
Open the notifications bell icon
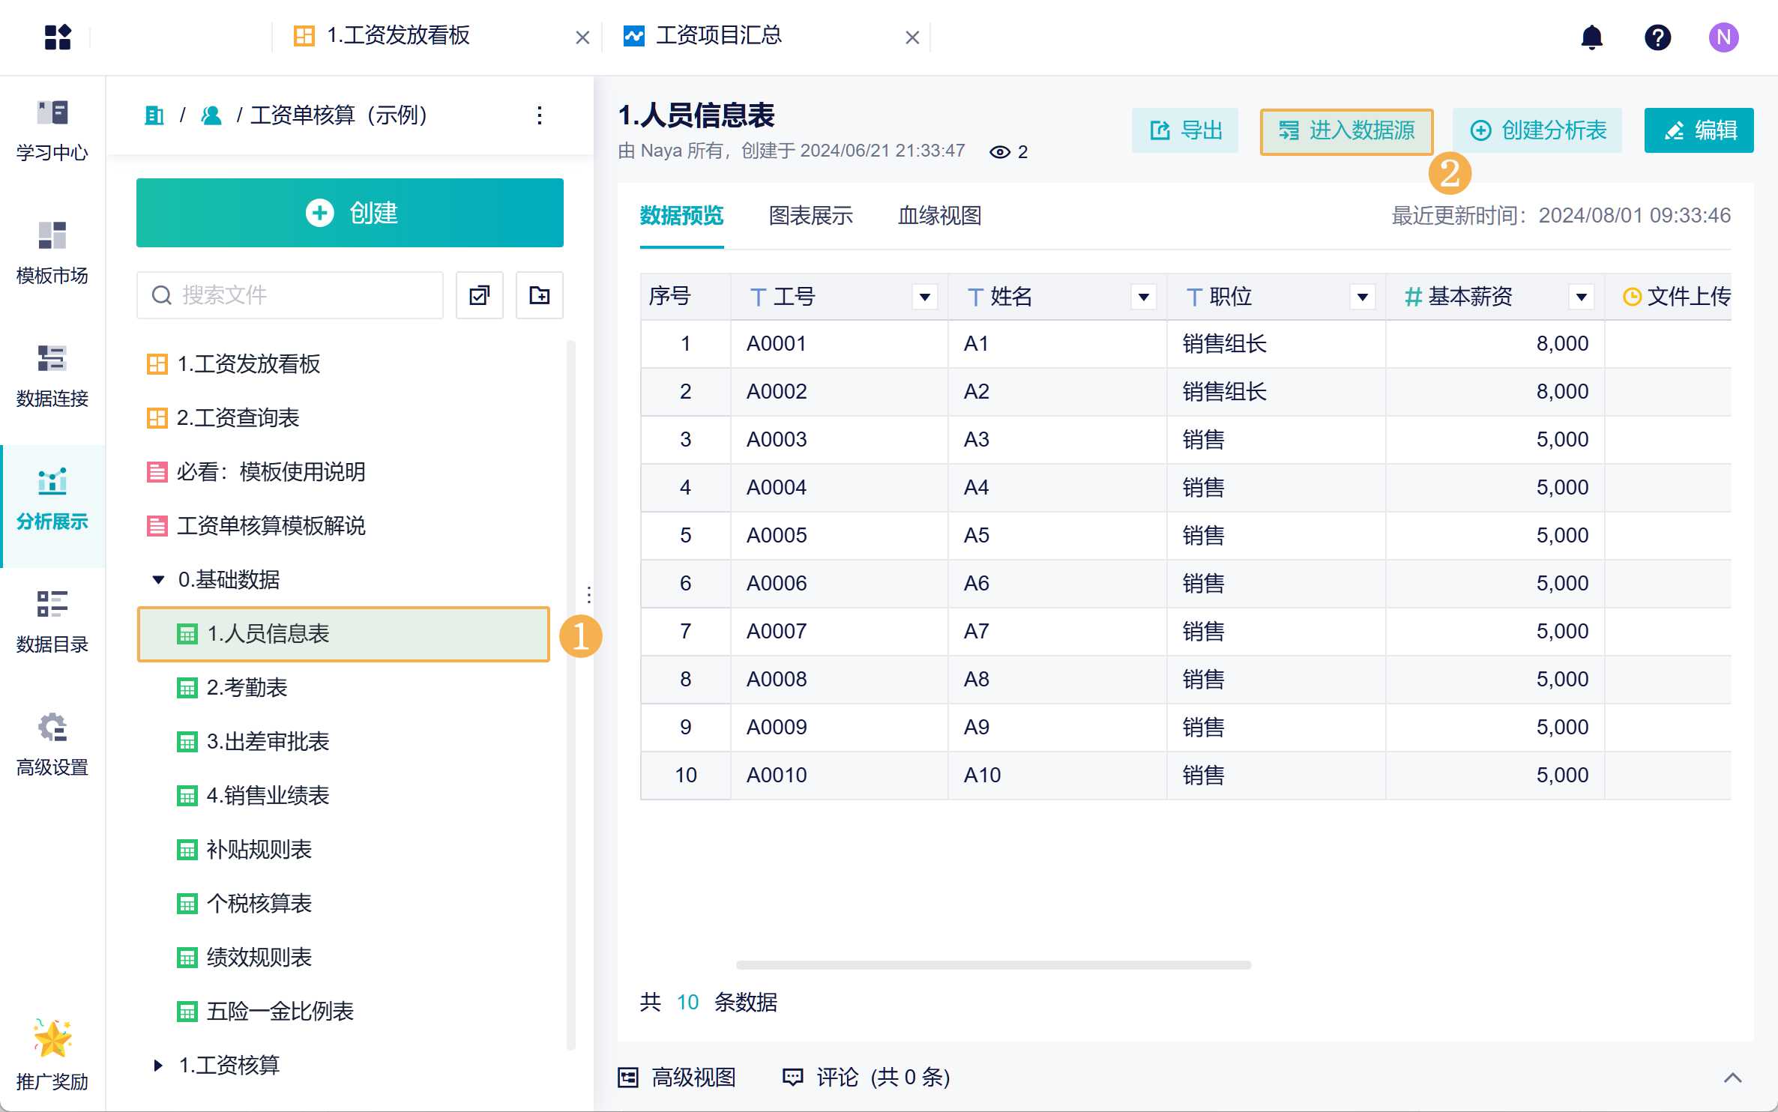point(1591,37)
